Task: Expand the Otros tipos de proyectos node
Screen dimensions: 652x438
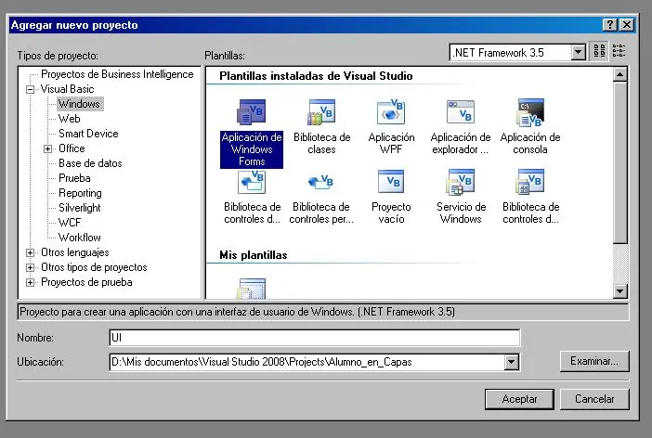Action: tap(30, 267)
